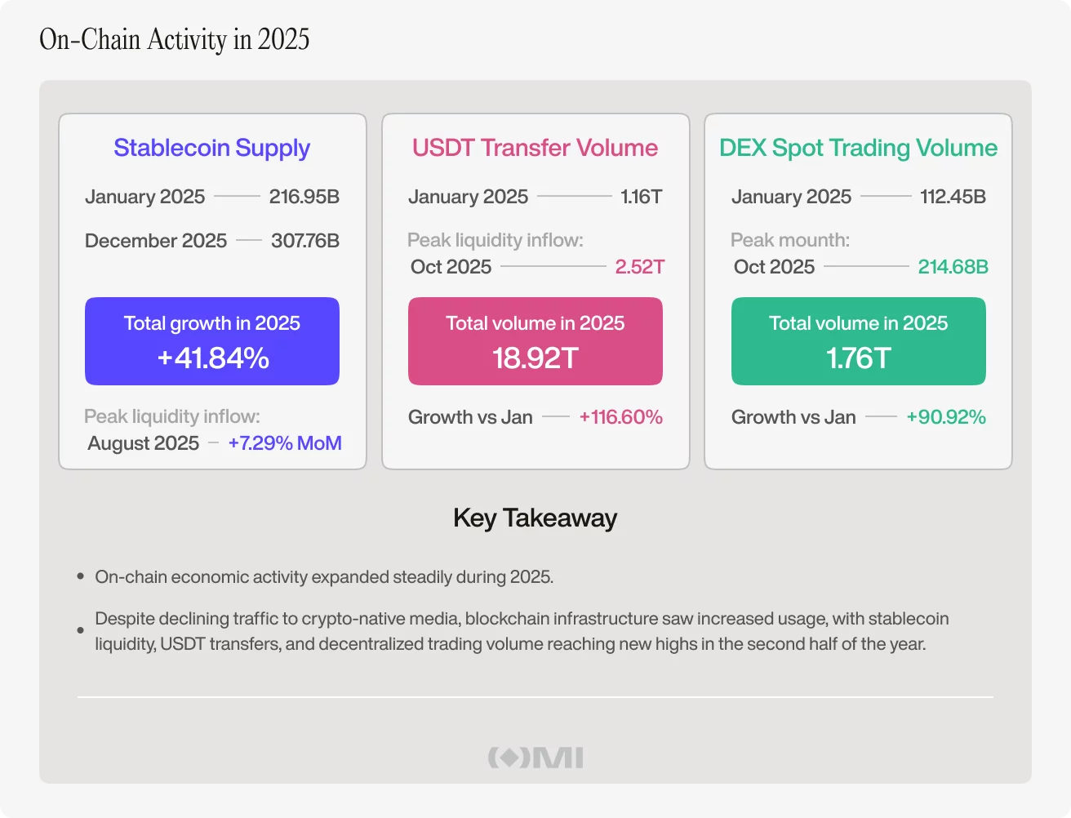Click the first bullet about steady expansion
Image resolution: width=1071 pixels, height=818 pixels.
click(324, 577)
